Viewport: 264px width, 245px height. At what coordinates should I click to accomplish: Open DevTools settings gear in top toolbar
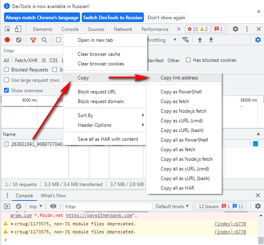[x=235, y=29]
